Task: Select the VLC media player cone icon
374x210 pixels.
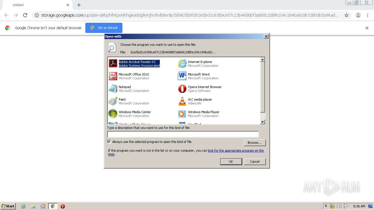Action: tap(182, 101)
